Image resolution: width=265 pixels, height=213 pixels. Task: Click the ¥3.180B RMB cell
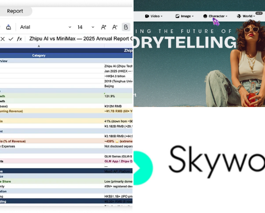pyautogui.click(x=118, y=136)
